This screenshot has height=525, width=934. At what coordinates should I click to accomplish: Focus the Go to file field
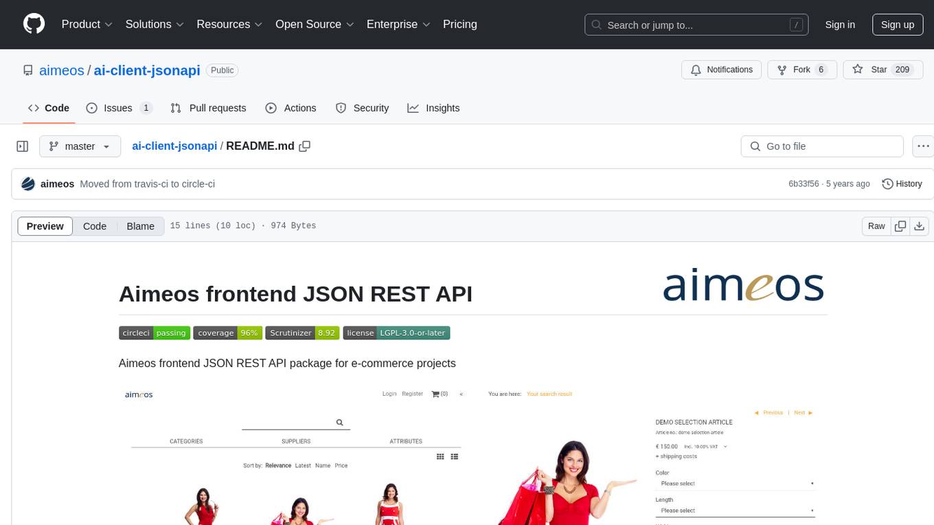pyautogui.click(x=822, y=146)
